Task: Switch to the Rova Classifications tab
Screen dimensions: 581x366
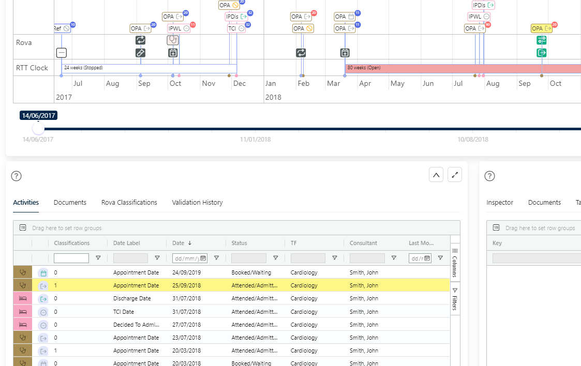Action: pos(129,203)
